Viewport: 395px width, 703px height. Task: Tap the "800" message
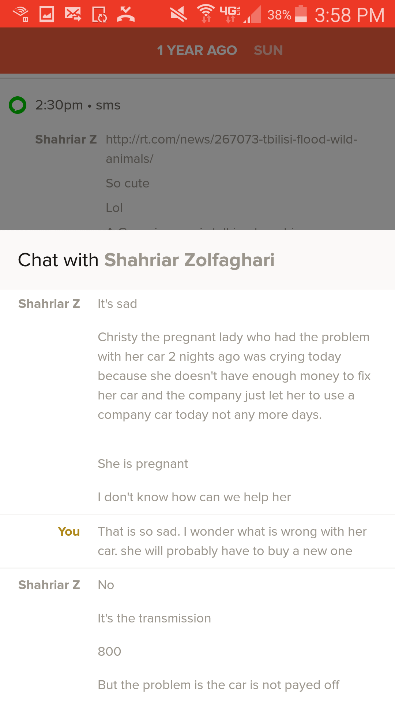coord(109,652)
